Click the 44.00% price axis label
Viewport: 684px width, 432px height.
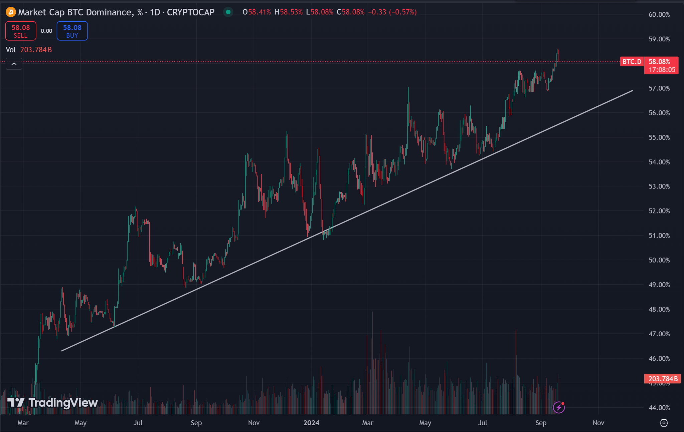click(659, 408)
